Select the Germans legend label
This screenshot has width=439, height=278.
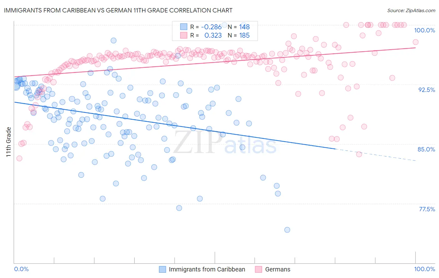point(278,269)
